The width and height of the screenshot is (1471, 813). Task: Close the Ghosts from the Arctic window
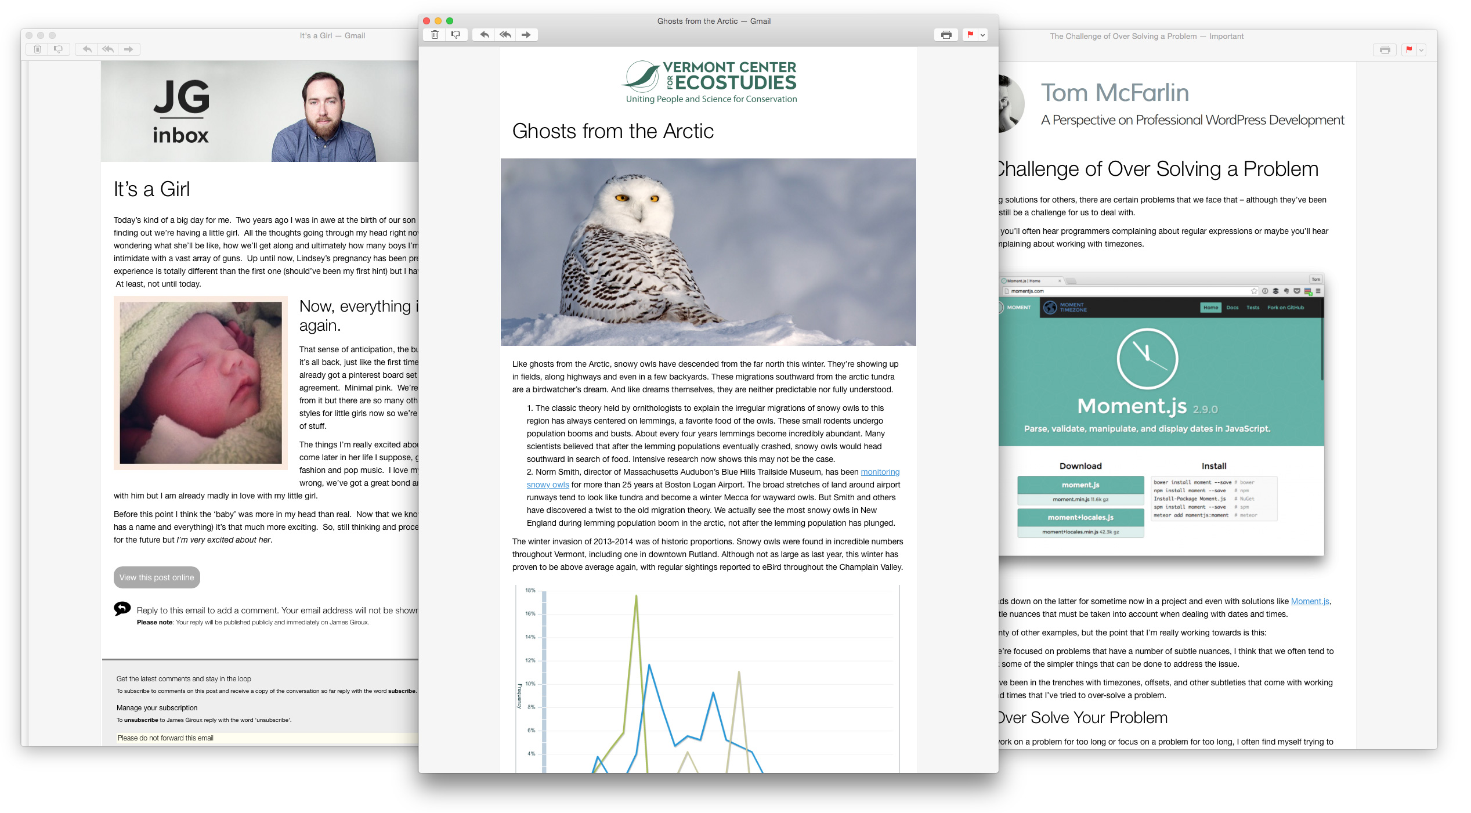tap(427, 21)
